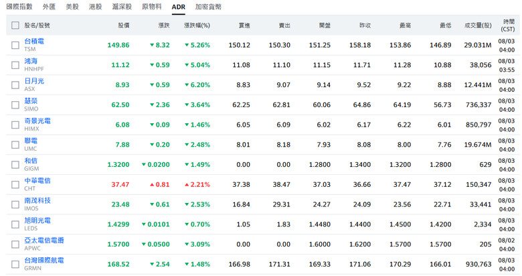Check the 日月光 ASX row checkbox
522x276 pixels.
click(x=15, y=85)
